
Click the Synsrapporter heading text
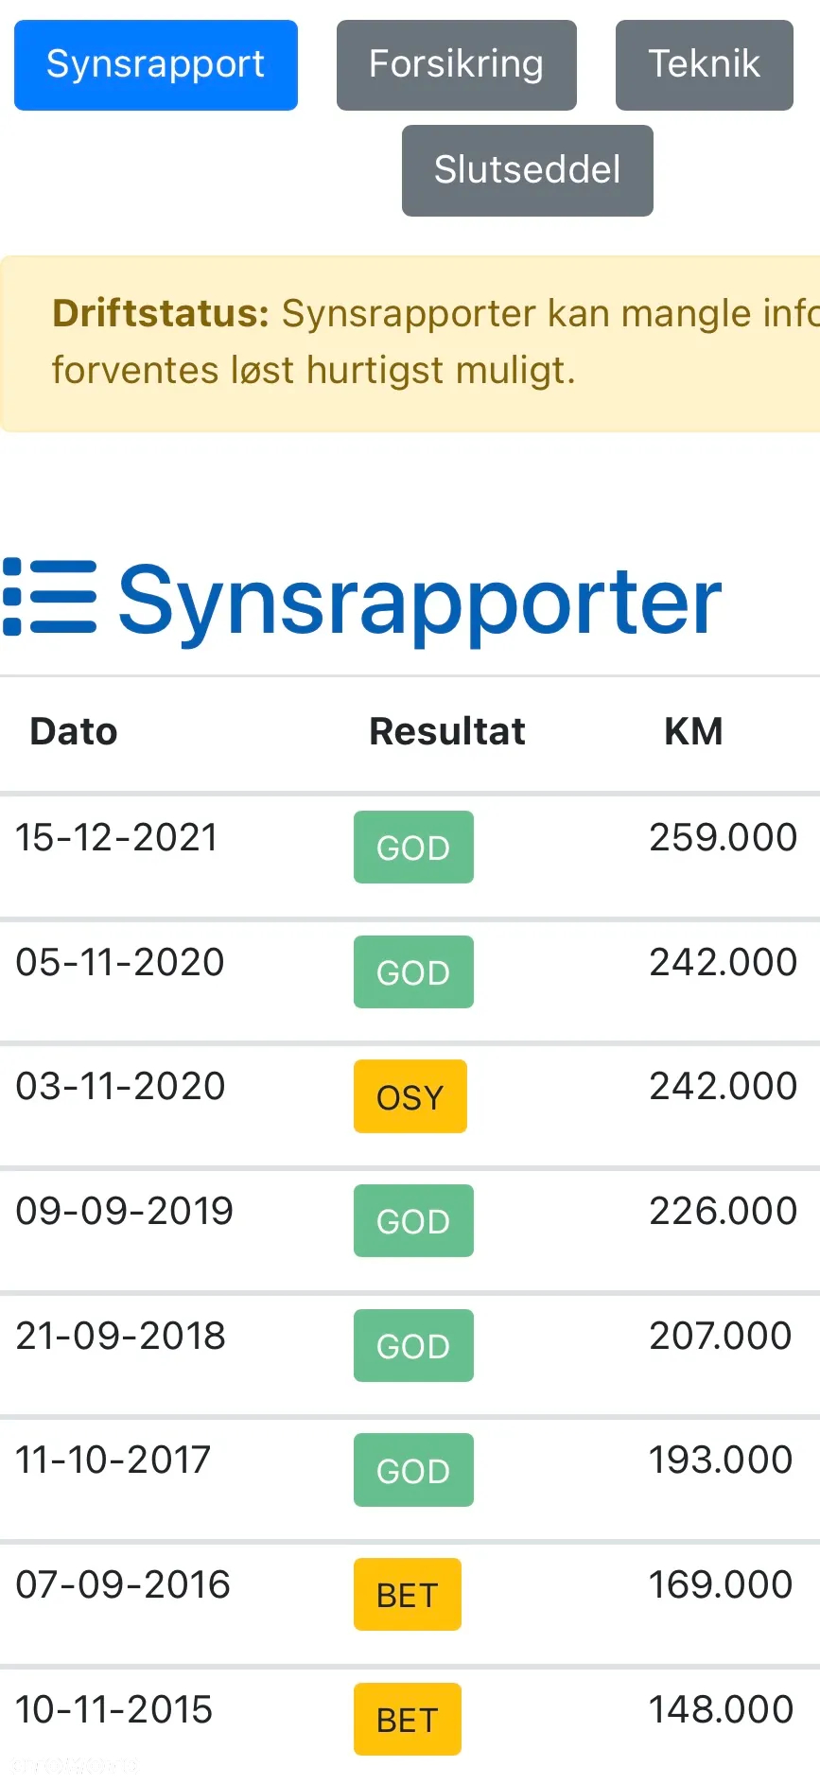coord(420,600)
